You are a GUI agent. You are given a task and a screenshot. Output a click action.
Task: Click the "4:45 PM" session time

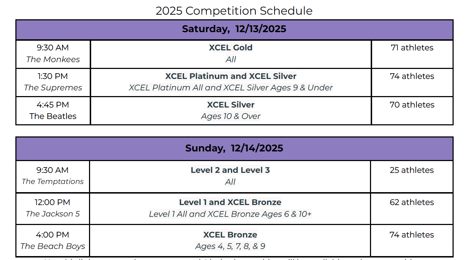click(x=53, y=105)
